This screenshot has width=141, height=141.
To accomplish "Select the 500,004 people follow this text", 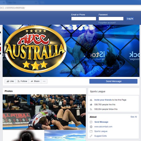I will point(106,109).
